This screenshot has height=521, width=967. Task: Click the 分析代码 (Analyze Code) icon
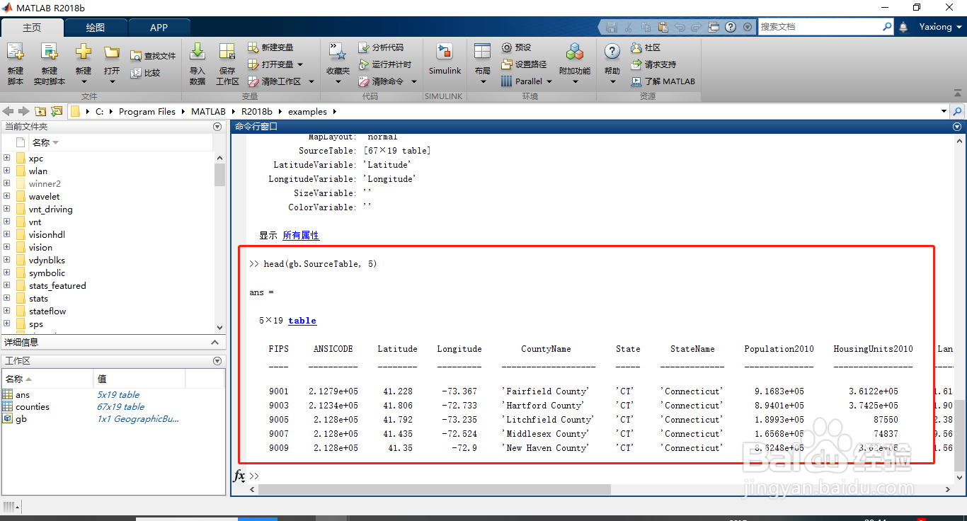point(364,47)
